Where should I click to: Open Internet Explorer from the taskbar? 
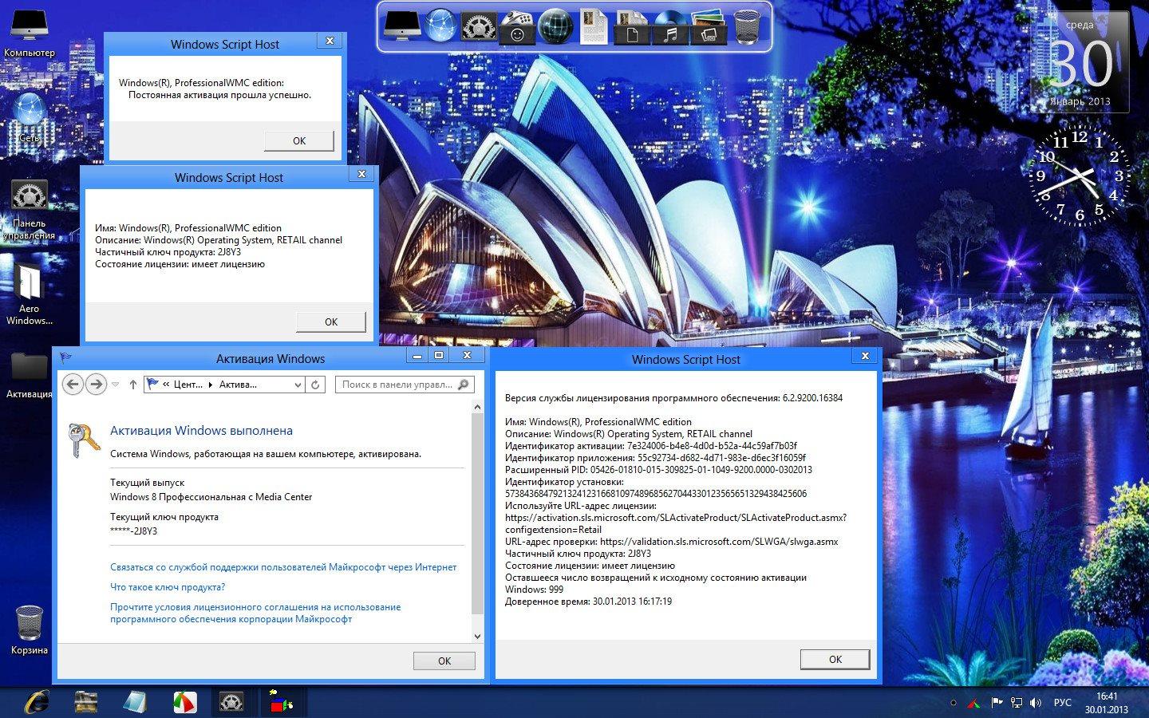(36, 702)
